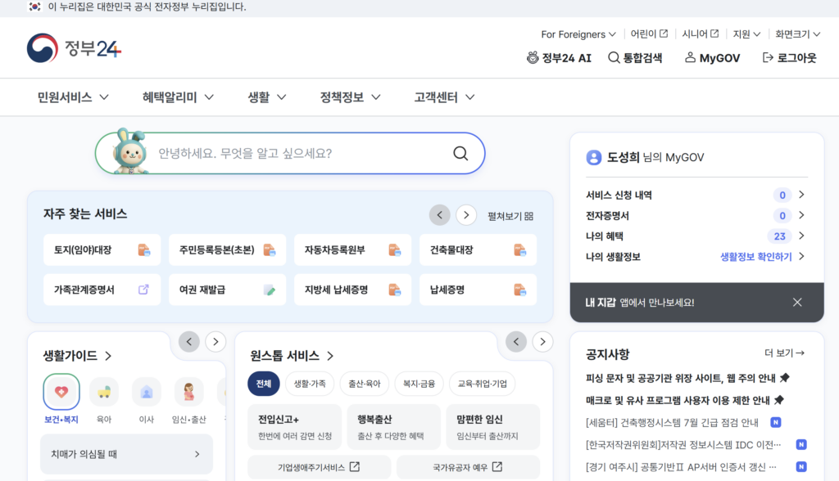Open 전자증명서 row

[x=696, y=215]
